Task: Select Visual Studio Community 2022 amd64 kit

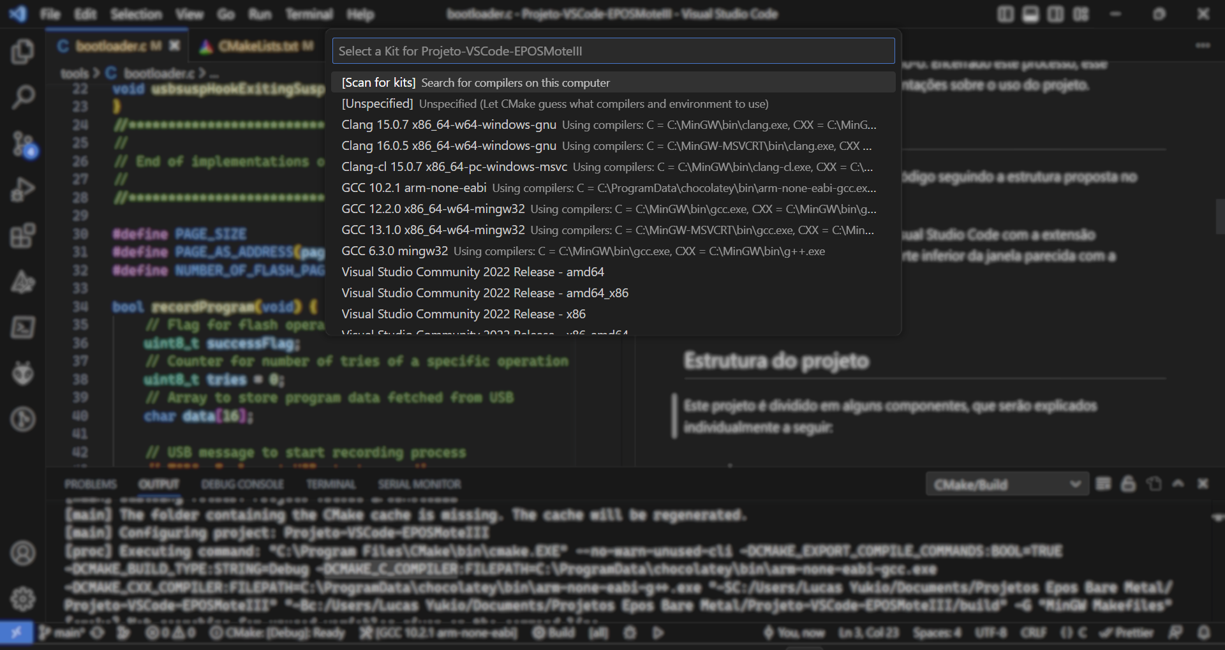Action: 613,272
